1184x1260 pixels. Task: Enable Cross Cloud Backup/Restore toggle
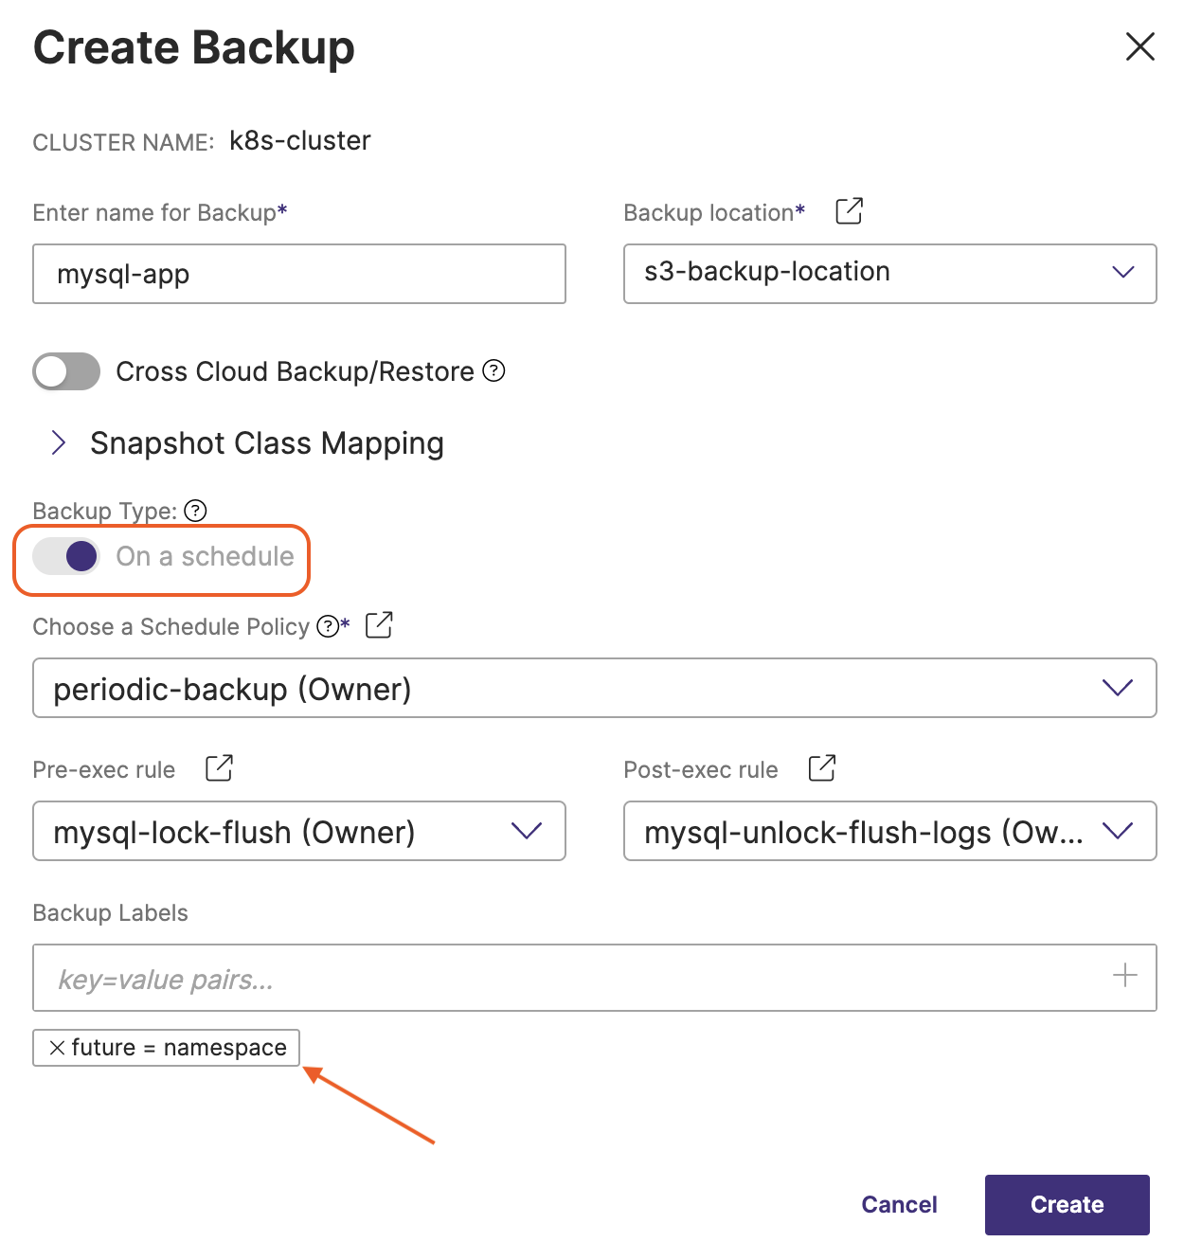coord(66,371)
